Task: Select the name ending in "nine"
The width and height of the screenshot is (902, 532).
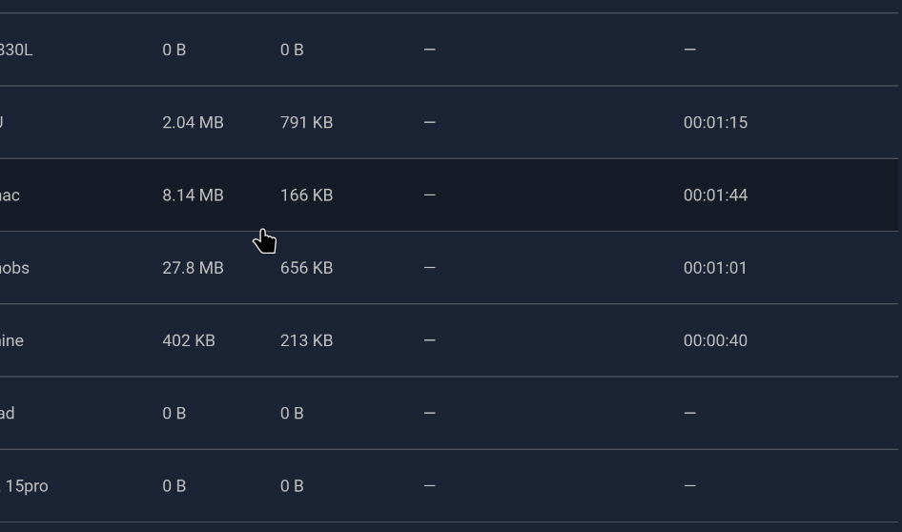Action: click(11, 340)
